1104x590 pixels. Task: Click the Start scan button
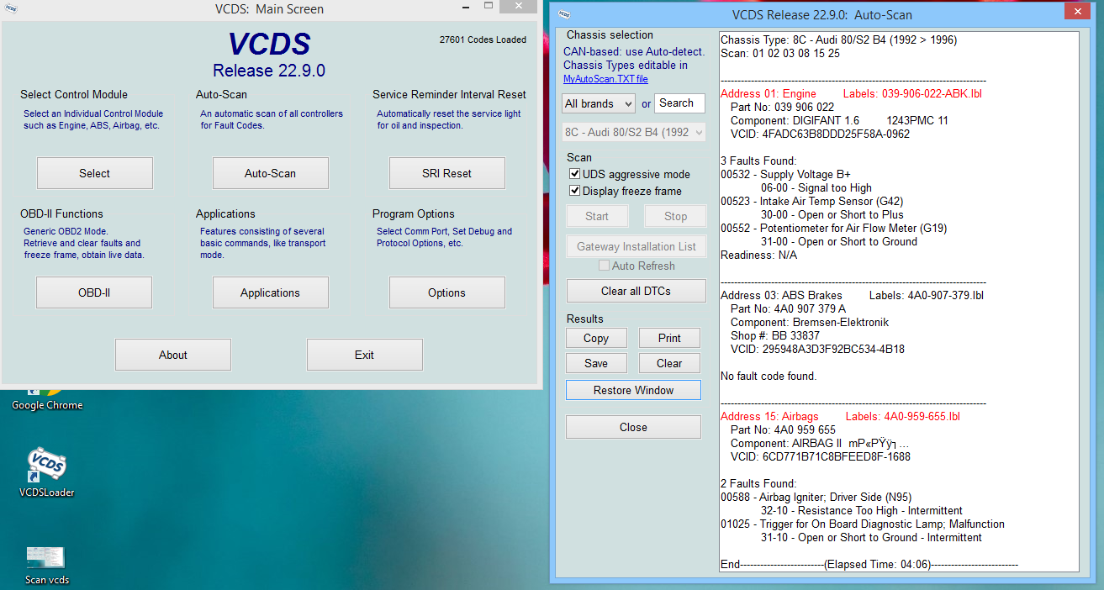click(x=597, y=216)
